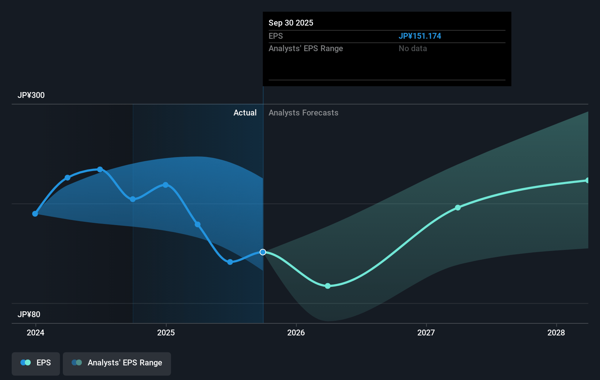
Task: Click the 2027 x-axis label
Action: pyautogui.click(x=426, y=332)
